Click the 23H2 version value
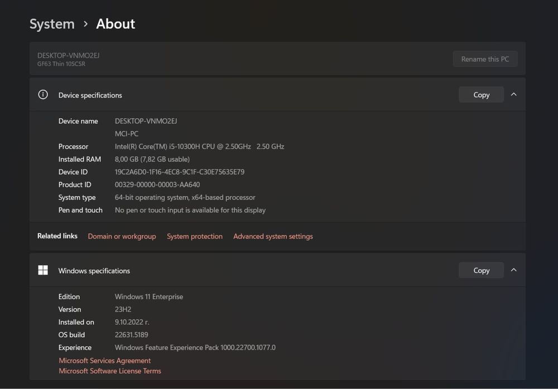The width and height of the screenshot is (558, 389). tap(123, 309)
